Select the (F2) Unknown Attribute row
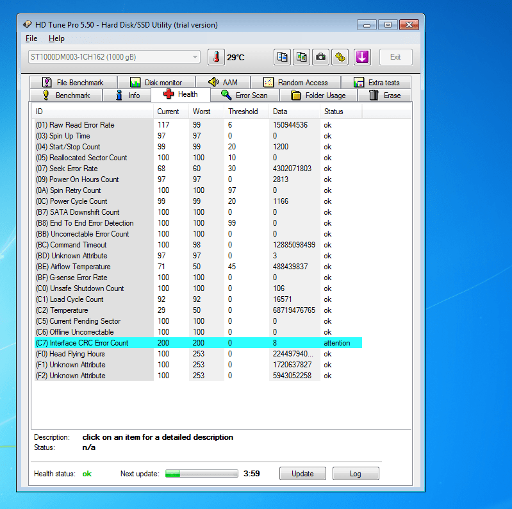512x509 pixels. point(198,376)
